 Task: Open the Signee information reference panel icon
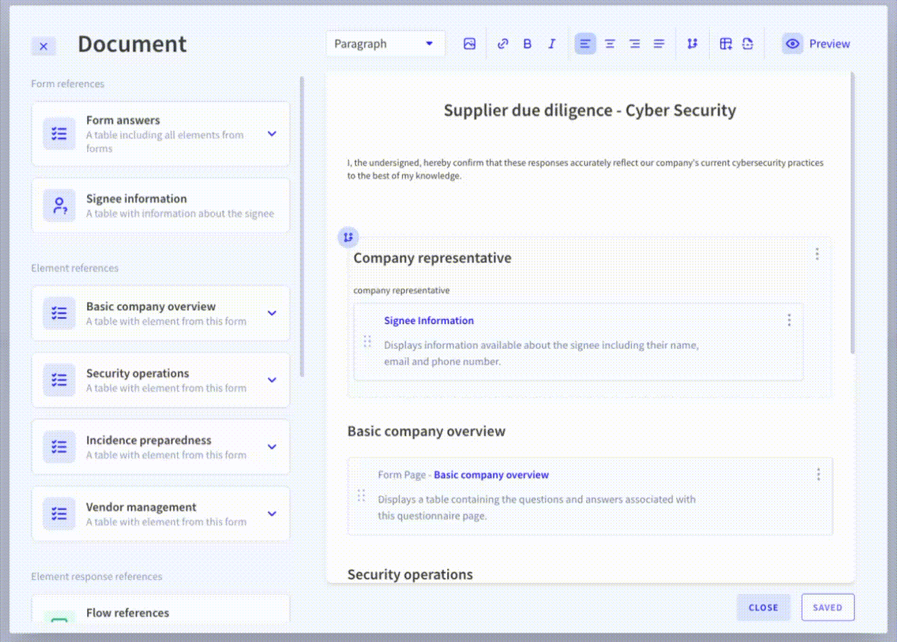pos(59,205)
